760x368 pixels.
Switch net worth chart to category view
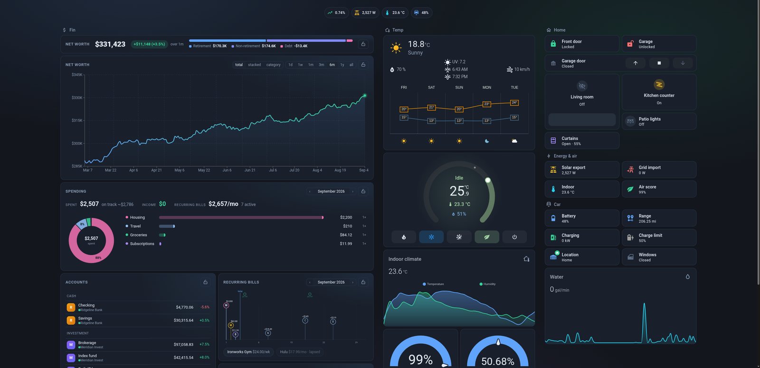(x=273, y=64)
